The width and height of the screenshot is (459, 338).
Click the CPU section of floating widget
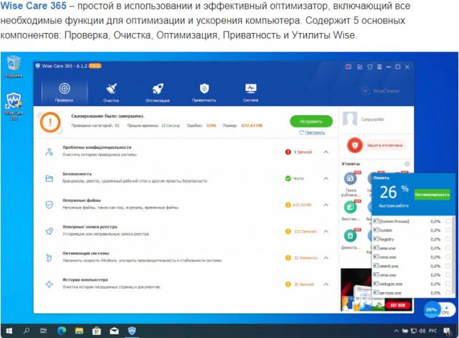click(446, 310)
